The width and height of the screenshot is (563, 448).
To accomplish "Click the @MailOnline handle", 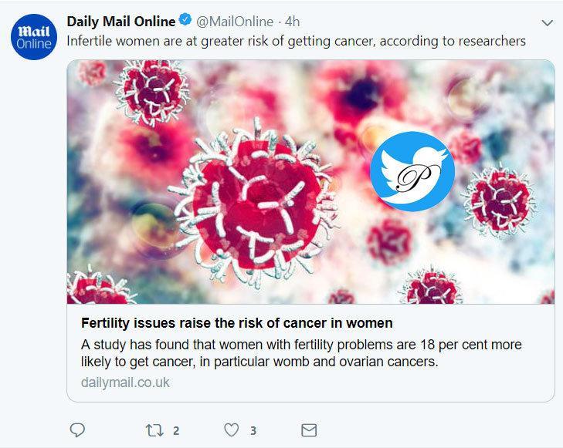I will [235, 22].
